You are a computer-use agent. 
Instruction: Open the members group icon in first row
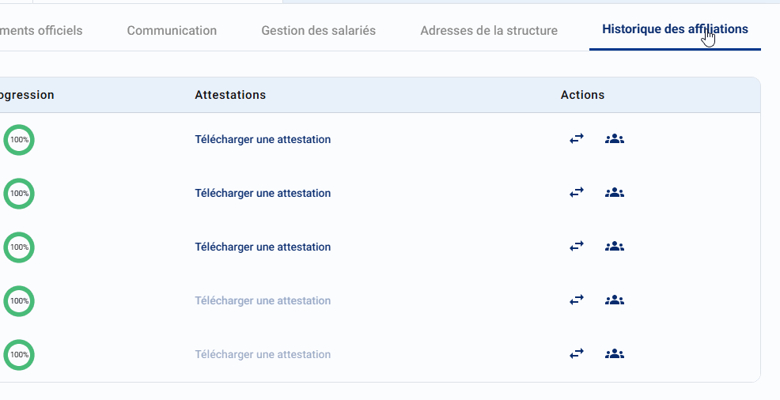[x=615, y=139]
